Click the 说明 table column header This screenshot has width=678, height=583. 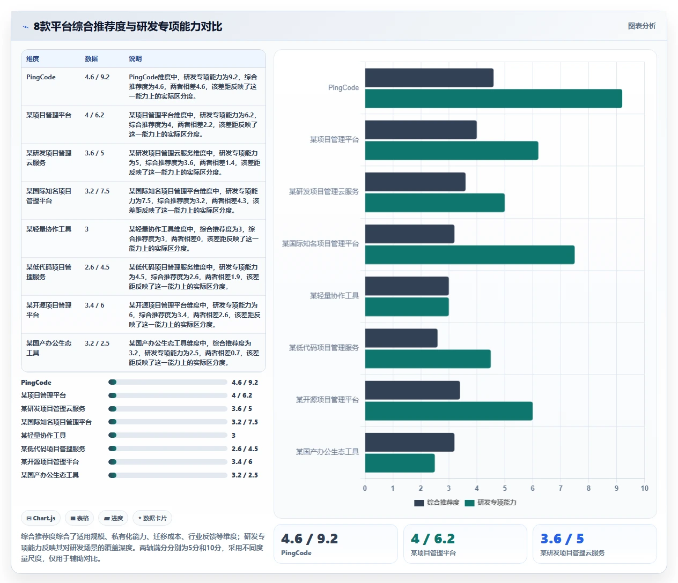tap(135, 59)
